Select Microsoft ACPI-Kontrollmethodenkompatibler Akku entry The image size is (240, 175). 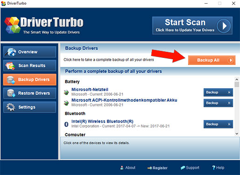124,100
